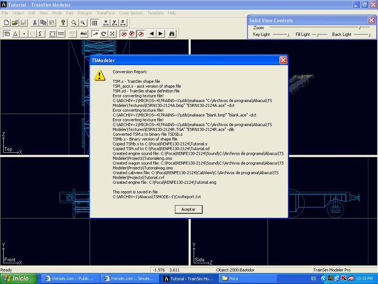This screenshot has width=378, height=284.
Task: Select the Scale tool
Action: [x=113, y=33]
